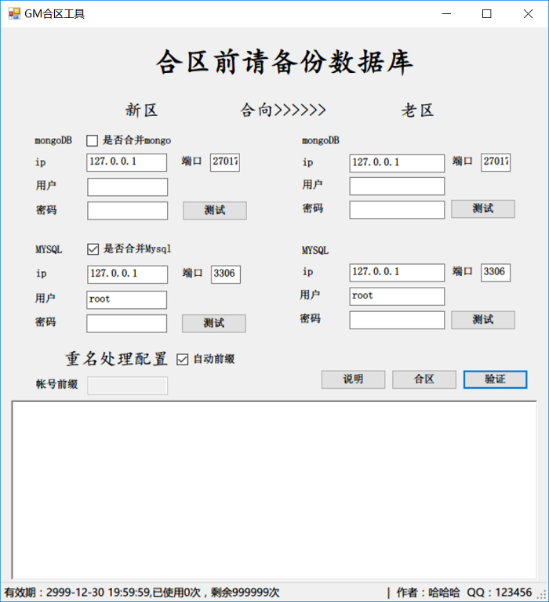Toggle the 自动前缀 checkbox
549x602 pixels.
point(183,359)
